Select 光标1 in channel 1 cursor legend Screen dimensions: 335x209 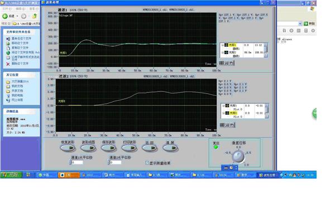[232, 45]
